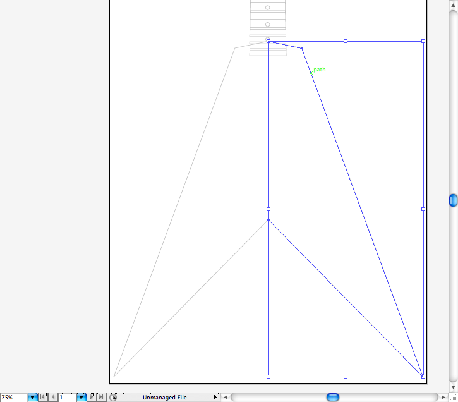Viewport: 458px width, 402px height.
Task: Click horizontal scrollbar right arrow
Action: [443, 398]
